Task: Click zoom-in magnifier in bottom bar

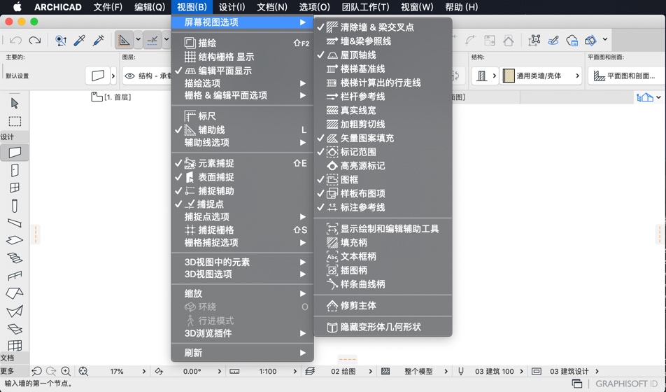Action: [66, 371]
